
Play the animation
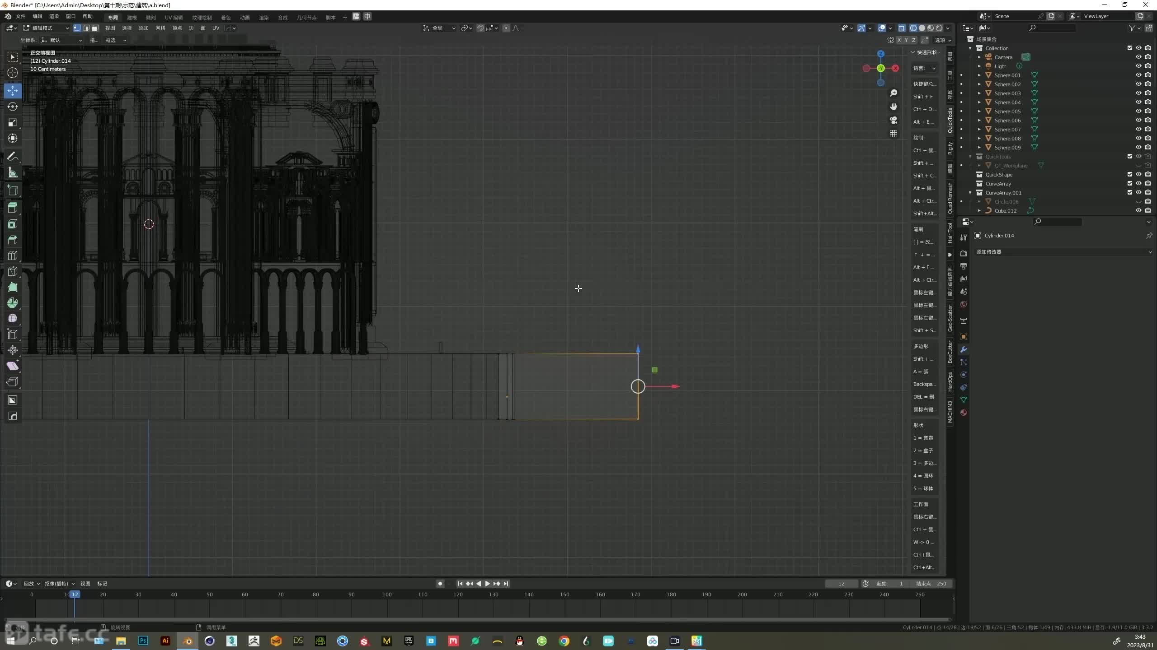coord(487,584)
